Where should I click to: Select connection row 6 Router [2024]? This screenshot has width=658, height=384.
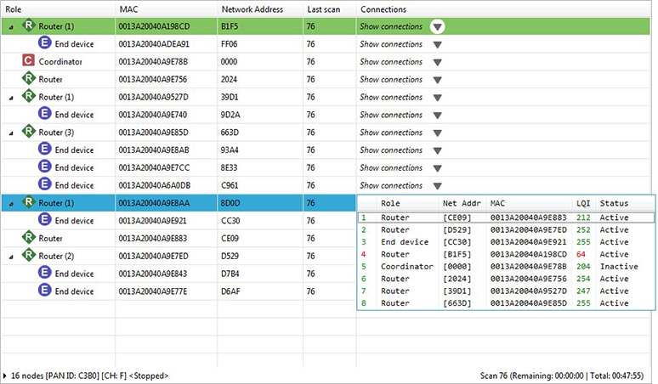[x=506, y=279]
